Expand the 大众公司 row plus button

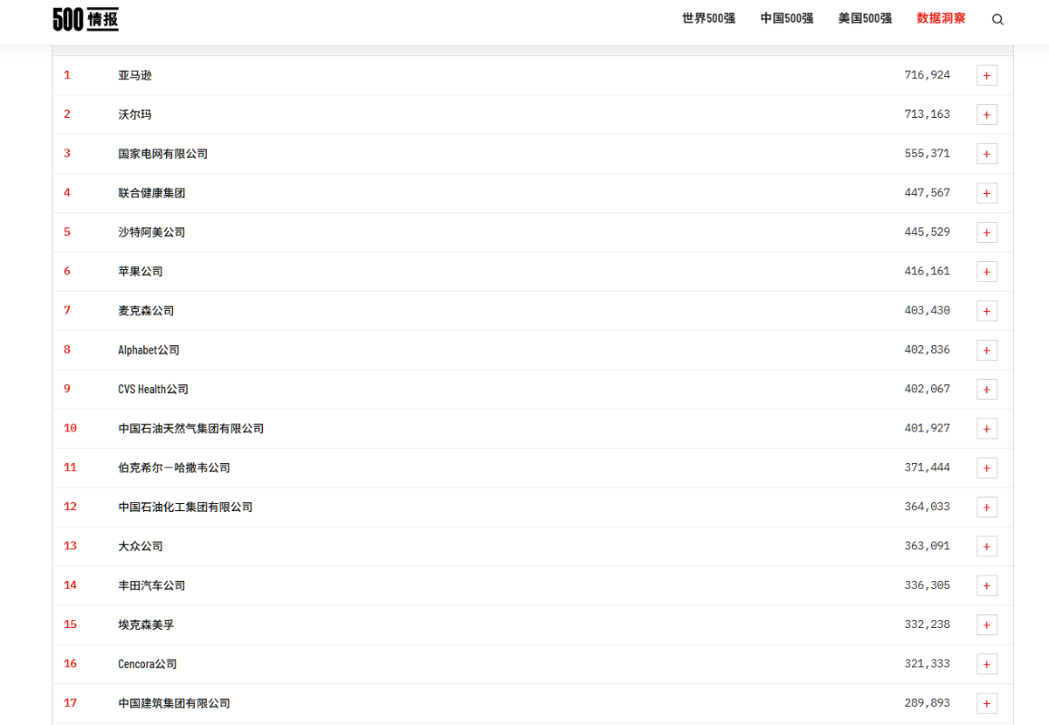coord(986,546)
